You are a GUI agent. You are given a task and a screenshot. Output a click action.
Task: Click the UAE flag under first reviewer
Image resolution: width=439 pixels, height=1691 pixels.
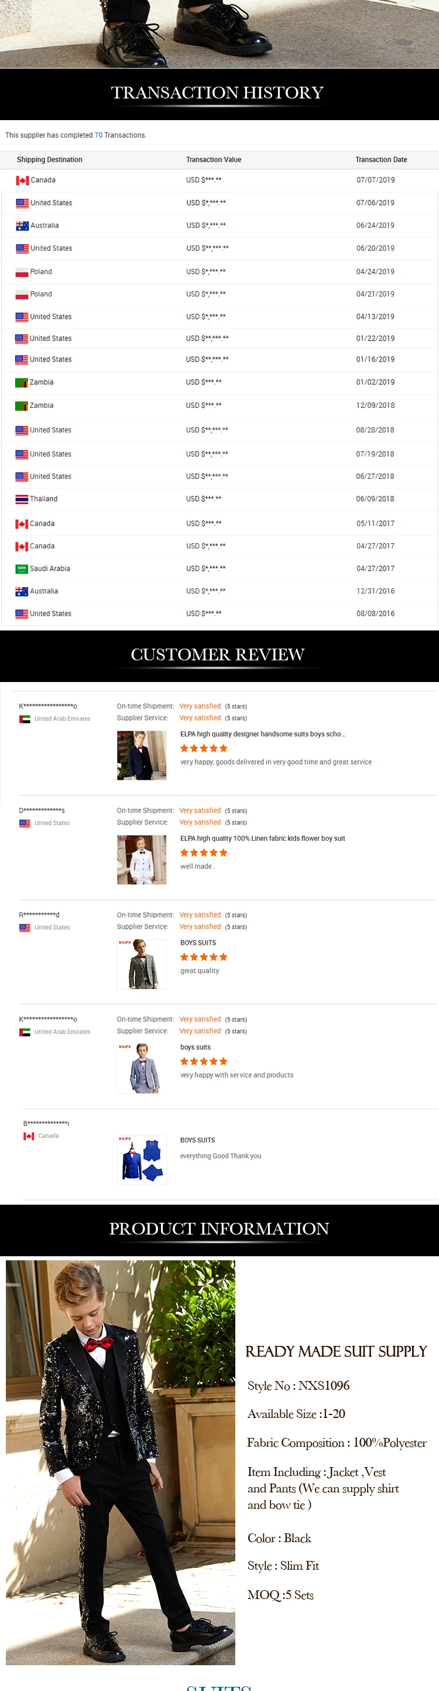tap(25, 719)
